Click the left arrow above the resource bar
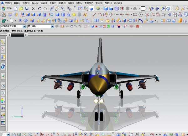 click(9, 35)
